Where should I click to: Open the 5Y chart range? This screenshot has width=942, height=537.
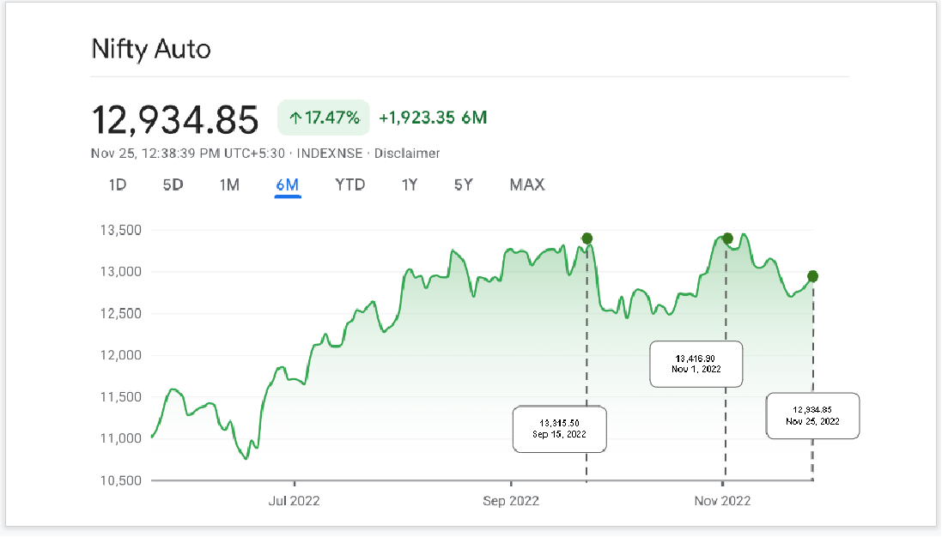[464, 184]
